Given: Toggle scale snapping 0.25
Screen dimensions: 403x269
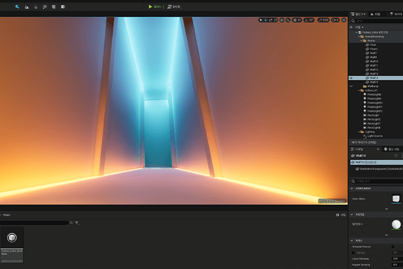Looking at the screenshot, I should click(x=324, y=20).
